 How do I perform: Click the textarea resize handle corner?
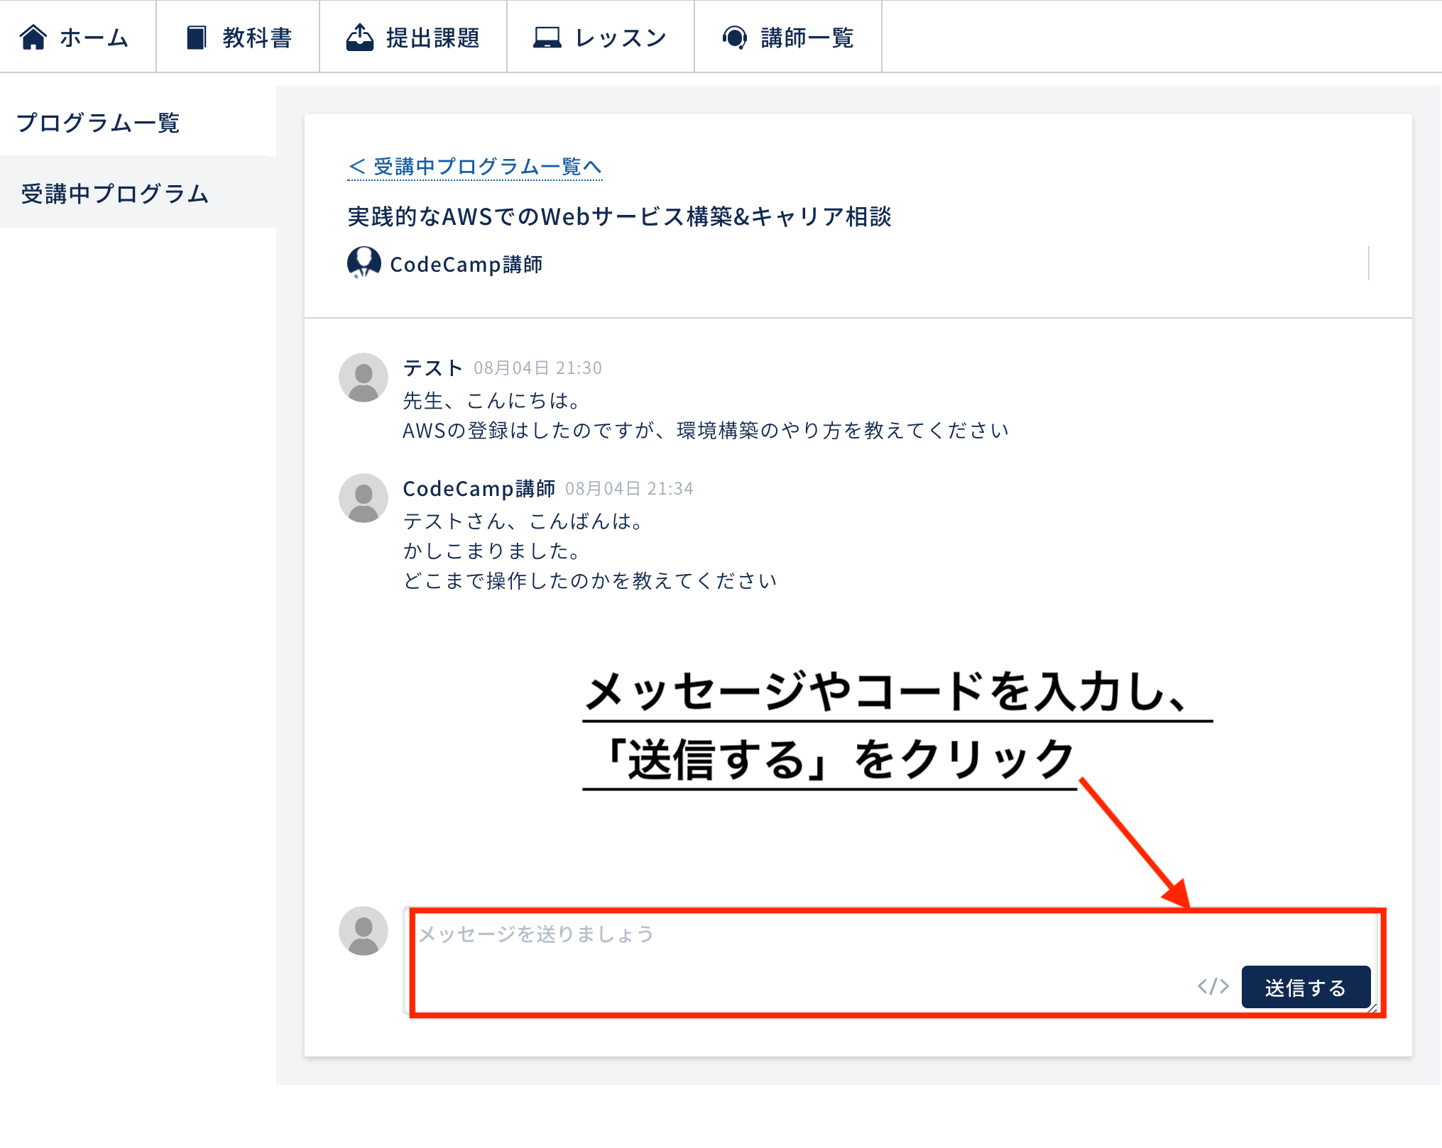coord(1372,1008)
